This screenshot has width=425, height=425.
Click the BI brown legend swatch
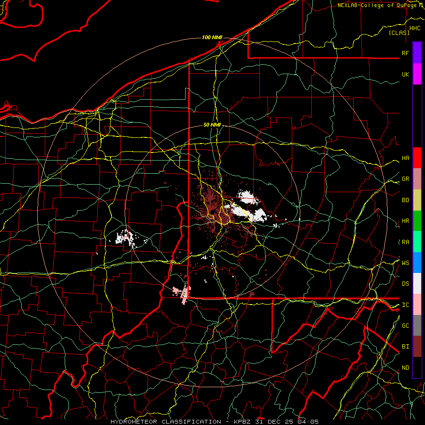[x=417, y=347]
